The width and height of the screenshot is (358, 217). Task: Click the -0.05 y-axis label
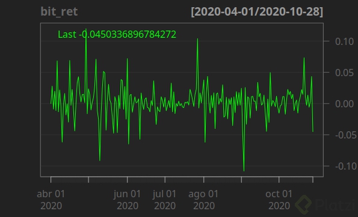[346, 135]
